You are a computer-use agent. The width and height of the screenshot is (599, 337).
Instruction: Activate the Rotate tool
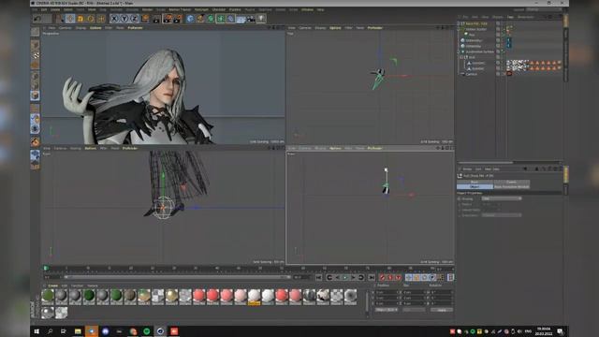click(x=91, y=19)
